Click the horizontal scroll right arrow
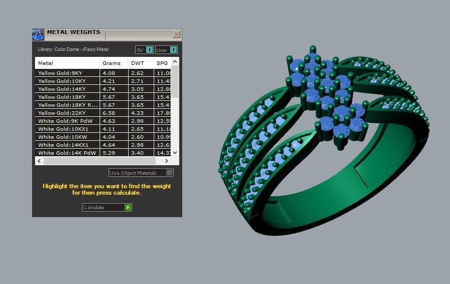450x284 pixels. coord(167,161)
